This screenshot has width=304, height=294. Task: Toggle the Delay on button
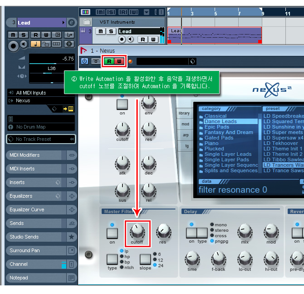191,233
